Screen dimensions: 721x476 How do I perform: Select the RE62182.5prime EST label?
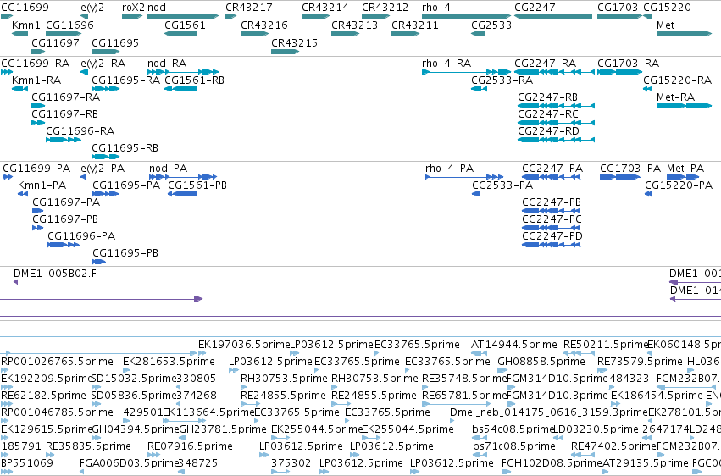tap(44, 396)
